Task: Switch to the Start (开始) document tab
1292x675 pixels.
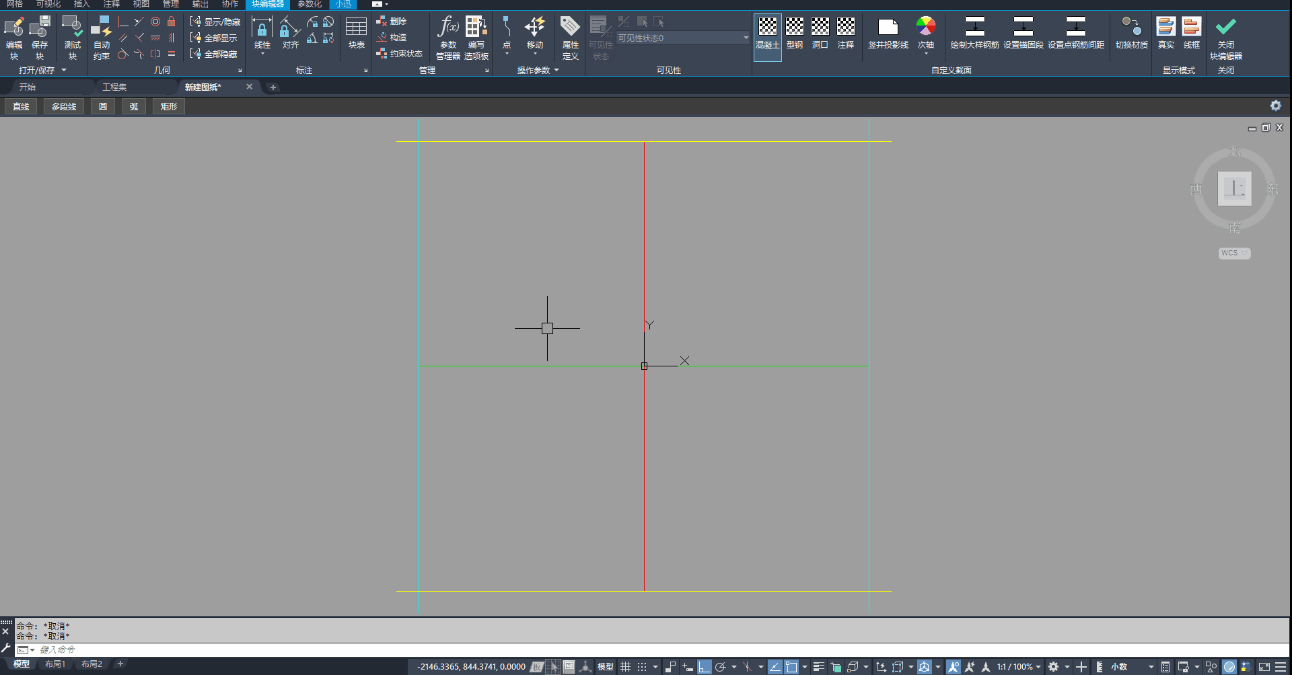Action: [27, 87]
